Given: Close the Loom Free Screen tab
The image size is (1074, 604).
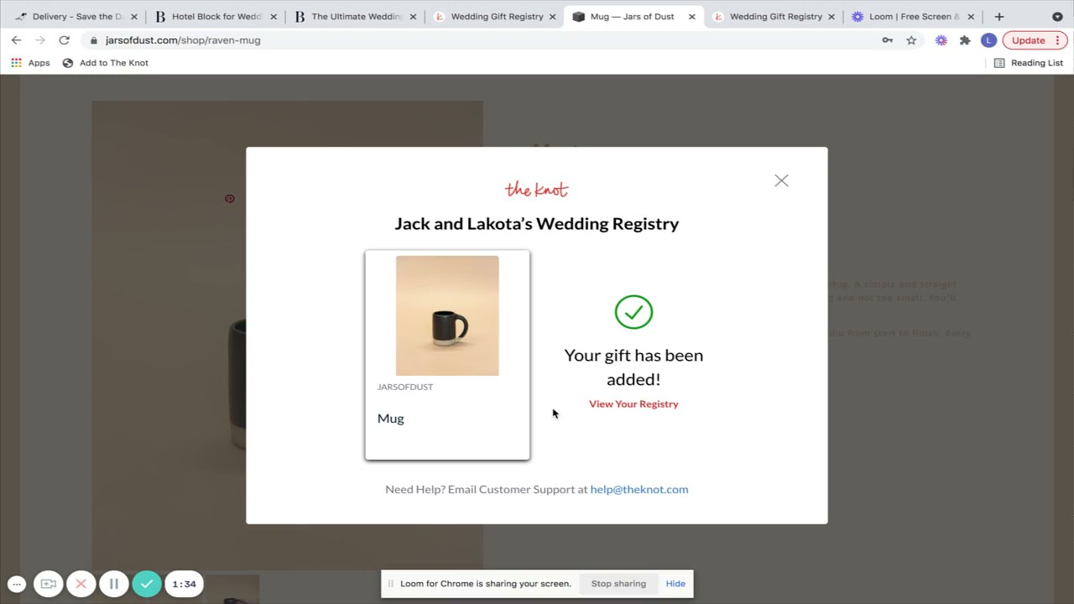Looking at the screenshot, I should (971, 17).
